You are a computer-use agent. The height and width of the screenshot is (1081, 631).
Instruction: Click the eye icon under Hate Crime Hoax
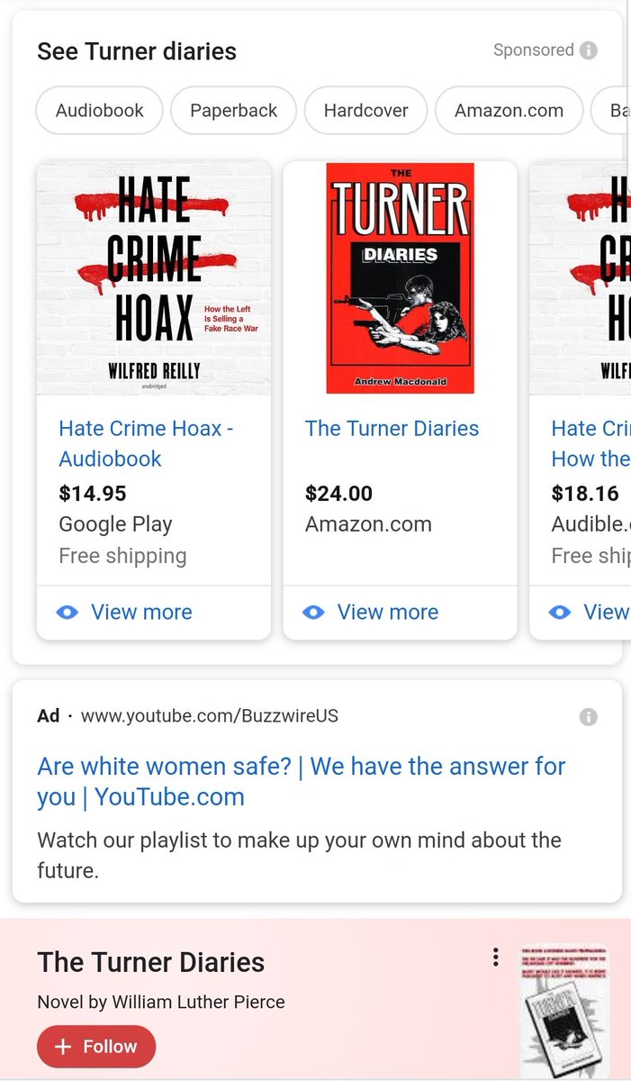pyautogui.click(x=68, y=613)
